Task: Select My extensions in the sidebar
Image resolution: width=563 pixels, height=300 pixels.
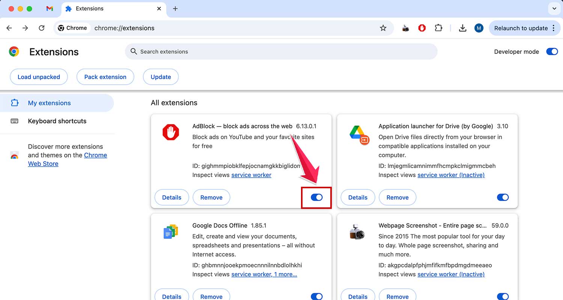Action: (x=49, y=103)
